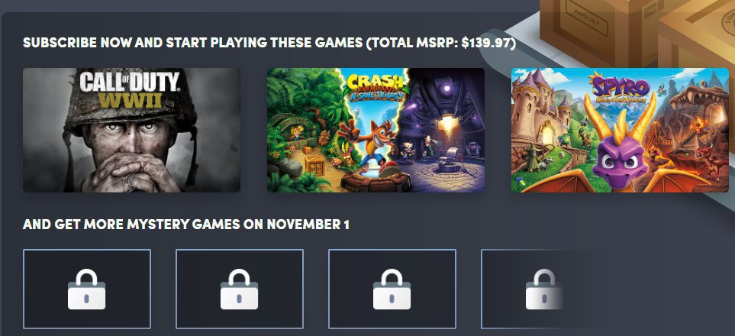Click the Call of Duty WWII logo text
Viewport: 735px width, 336px height.
tap(129, 89)
